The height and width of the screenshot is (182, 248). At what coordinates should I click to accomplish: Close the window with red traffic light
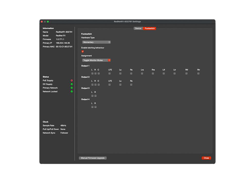click(x=42, y=22)
